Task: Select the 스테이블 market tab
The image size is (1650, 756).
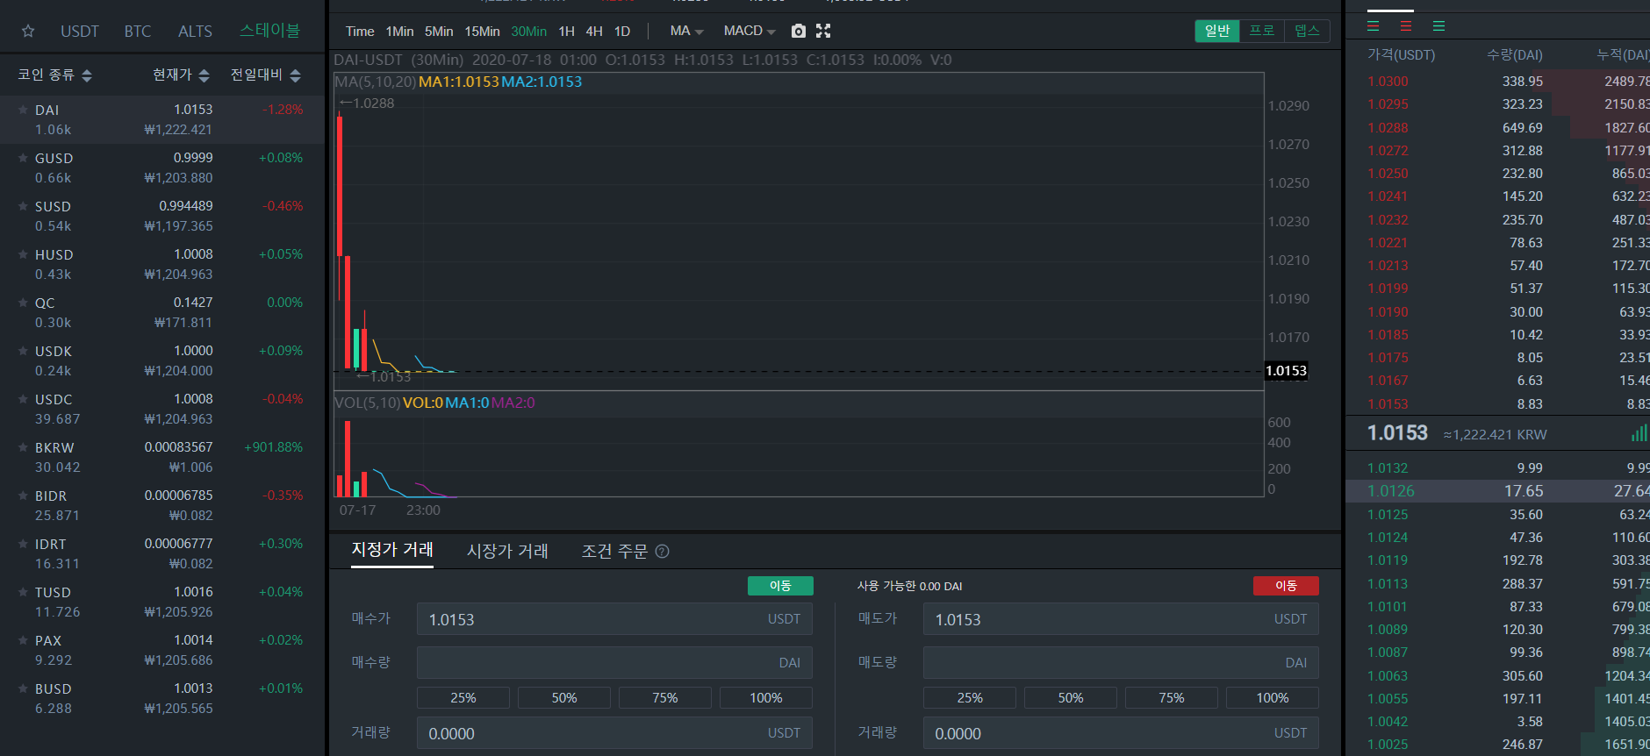Action: tap(270, 32)
